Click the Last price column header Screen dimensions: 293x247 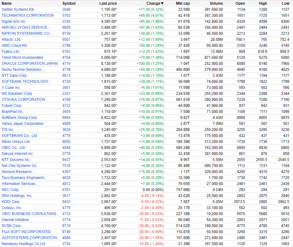click(x=108, y=3)
